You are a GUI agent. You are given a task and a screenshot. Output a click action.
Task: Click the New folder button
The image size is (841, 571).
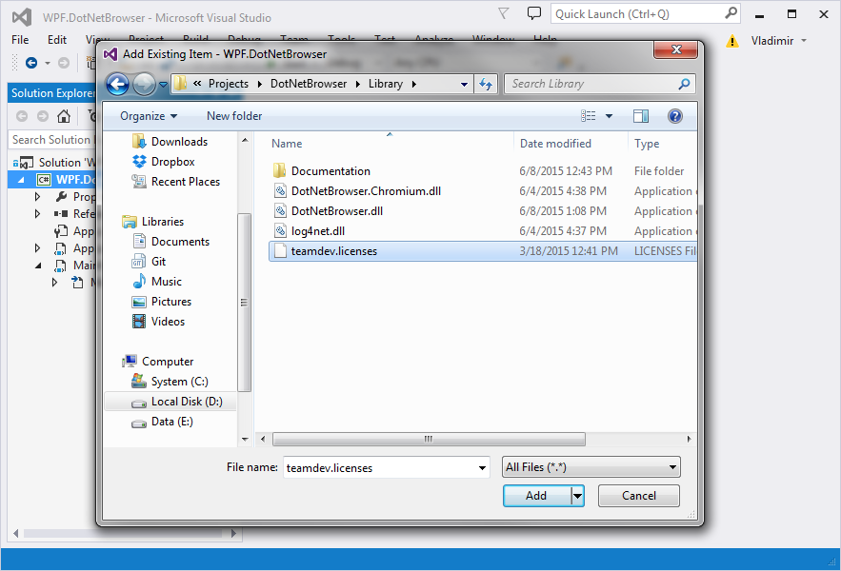(234, 116)
